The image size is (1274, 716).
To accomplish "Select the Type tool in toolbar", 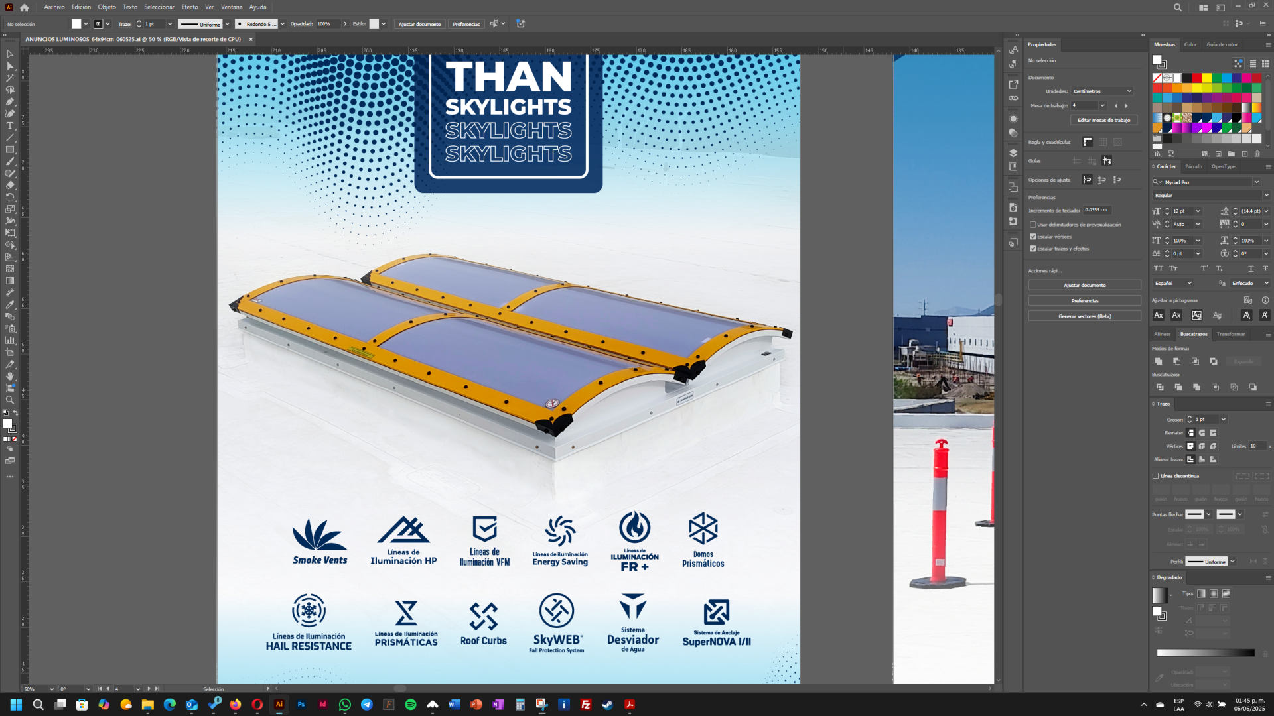I will (x=10, y=126).
